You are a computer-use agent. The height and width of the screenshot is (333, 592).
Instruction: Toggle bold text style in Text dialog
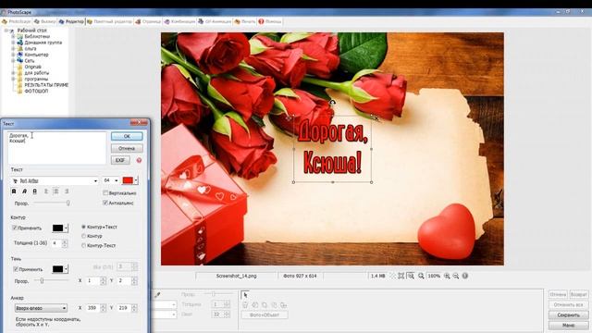coord(14,191)
